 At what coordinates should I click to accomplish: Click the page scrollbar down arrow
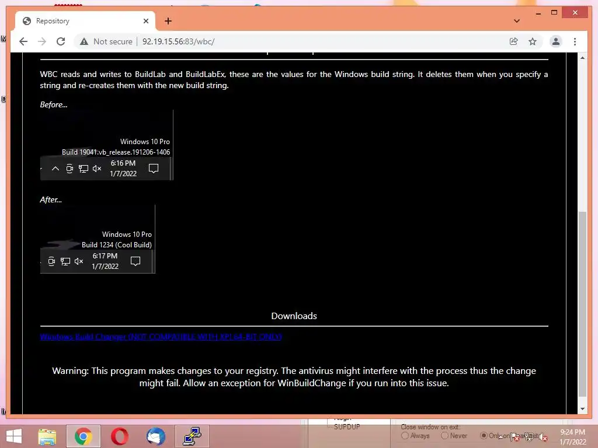[582, 409]
